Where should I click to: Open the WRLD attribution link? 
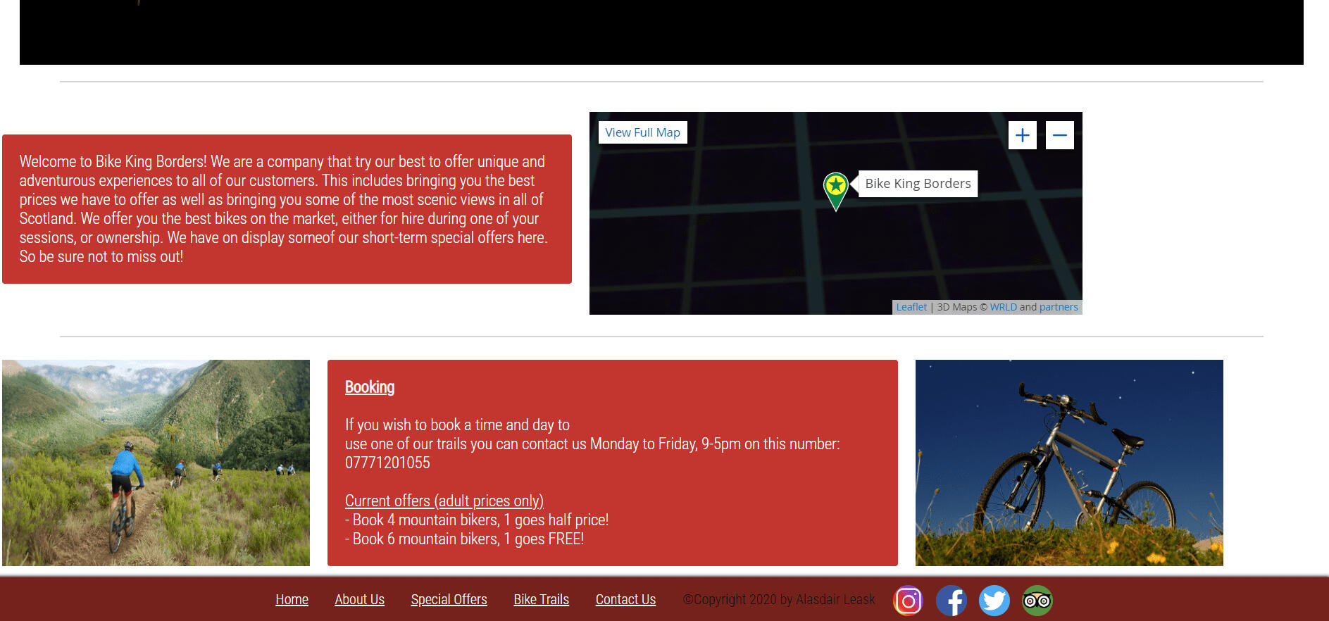[x=1003, y=307]
